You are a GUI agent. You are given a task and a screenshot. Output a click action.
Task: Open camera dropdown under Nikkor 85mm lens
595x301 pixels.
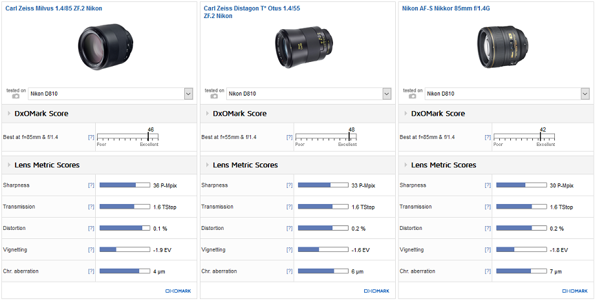tap(507, 94)
